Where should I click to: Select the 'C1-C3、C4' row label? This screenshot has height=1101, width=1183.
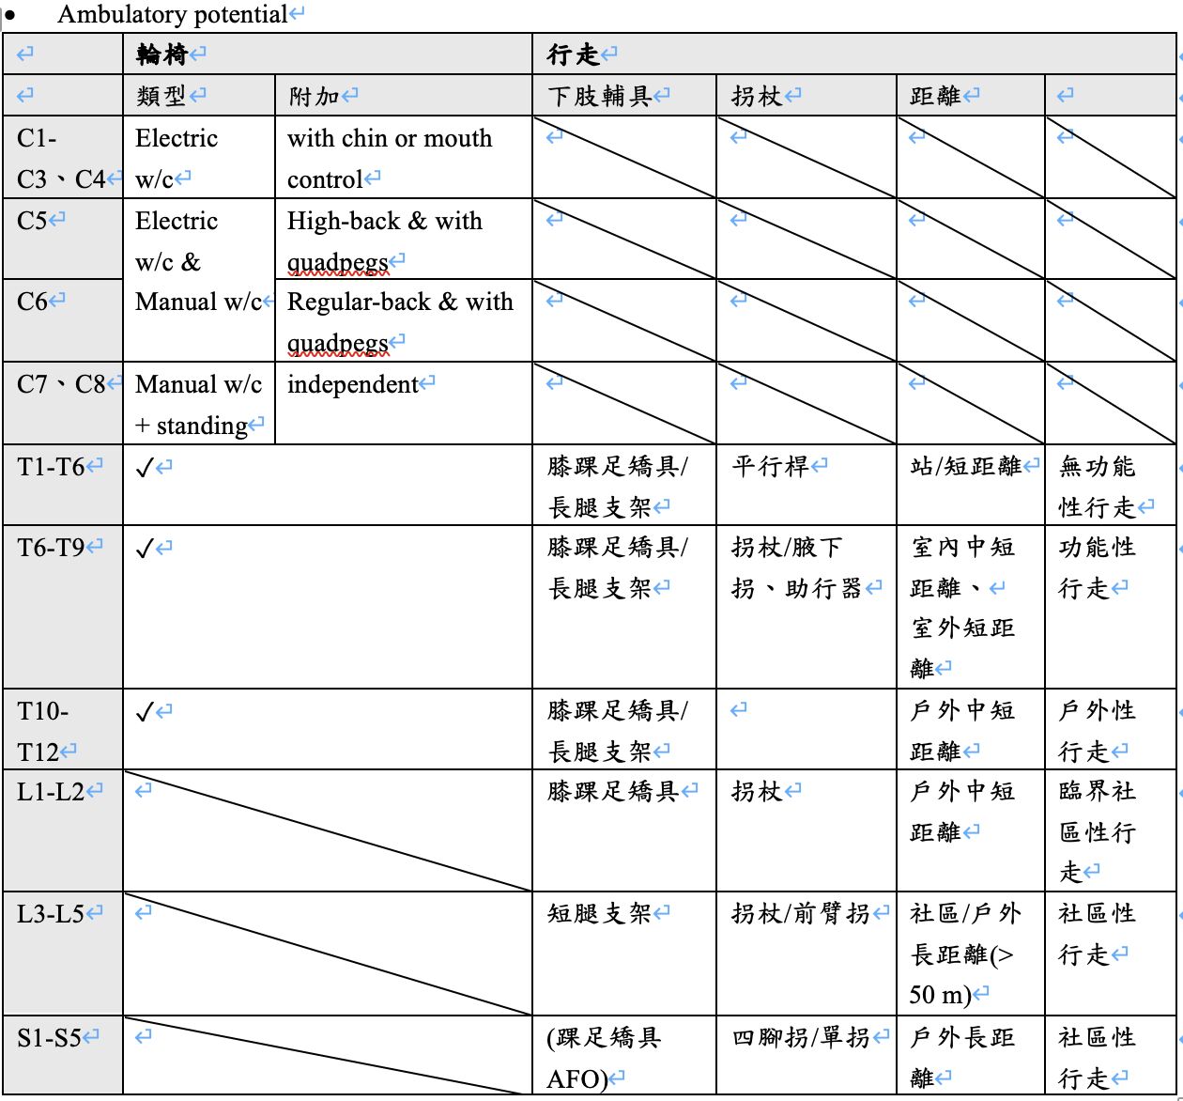tap(62, 158)
